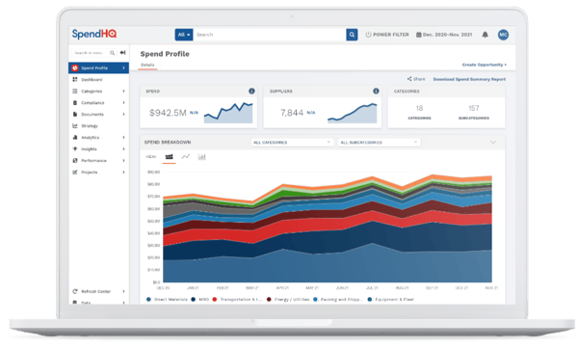Image resolution: width=578 pixels, height=348 pixels.
Task: Expand the Analytics chevron
Action: [123, 137]
